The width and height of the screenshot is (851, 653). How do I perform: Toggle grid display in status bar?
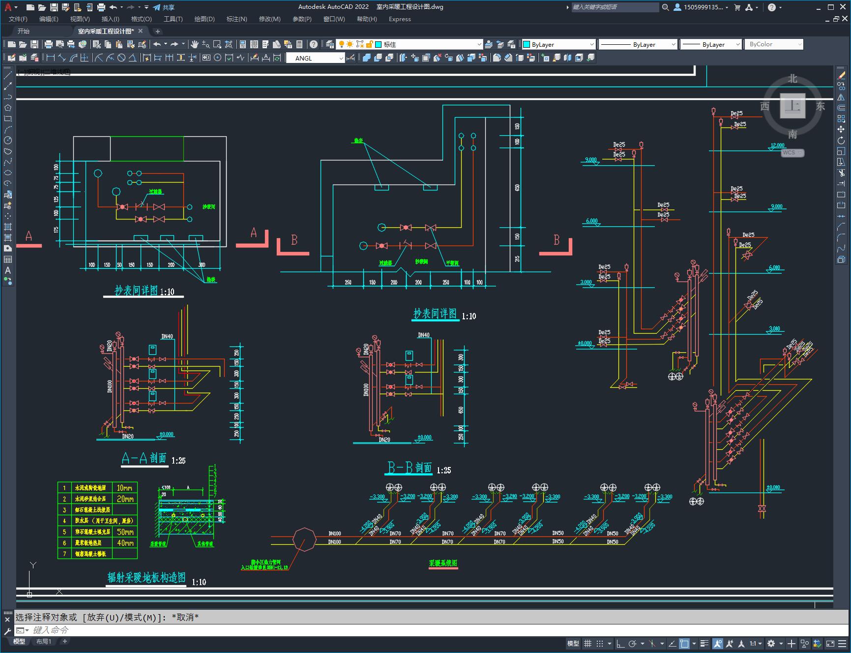coord(587,643)
